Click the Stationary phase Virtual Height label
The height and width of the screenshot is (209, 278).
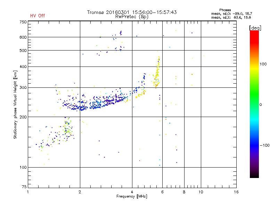tap(15, 104)
